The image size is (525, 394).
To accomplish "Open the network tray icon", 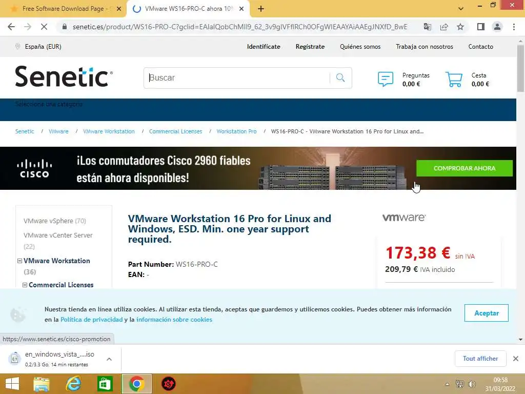I will pos(460,384).
